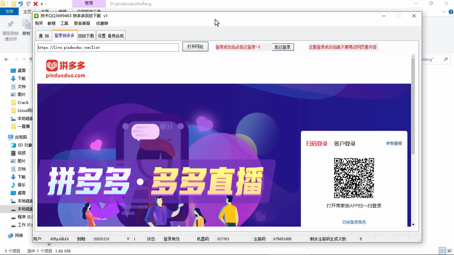Click the red 这里登录成功后就不要再点网页里内容 notice
Viewport: 454px width, 255px height.
343,47
